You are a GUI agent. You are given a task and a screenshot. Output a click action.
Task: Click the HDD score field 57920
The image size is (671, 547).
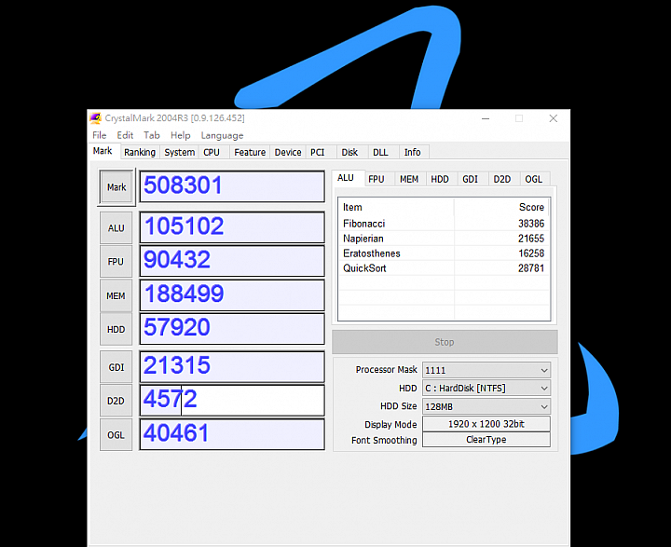(232, 329)
